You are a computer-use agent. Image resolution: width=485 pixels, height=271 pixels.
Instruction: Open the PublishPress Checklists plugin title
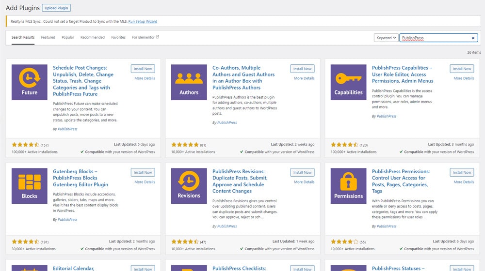(x=239, y=268)
